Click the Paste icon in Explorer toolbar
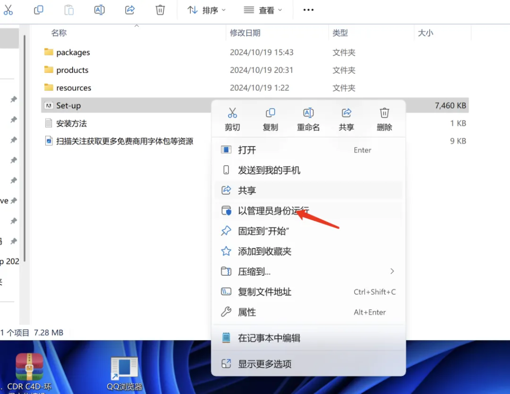Image resolution: width=510 pixels, height=394 pixels. [x=69, y=10]
